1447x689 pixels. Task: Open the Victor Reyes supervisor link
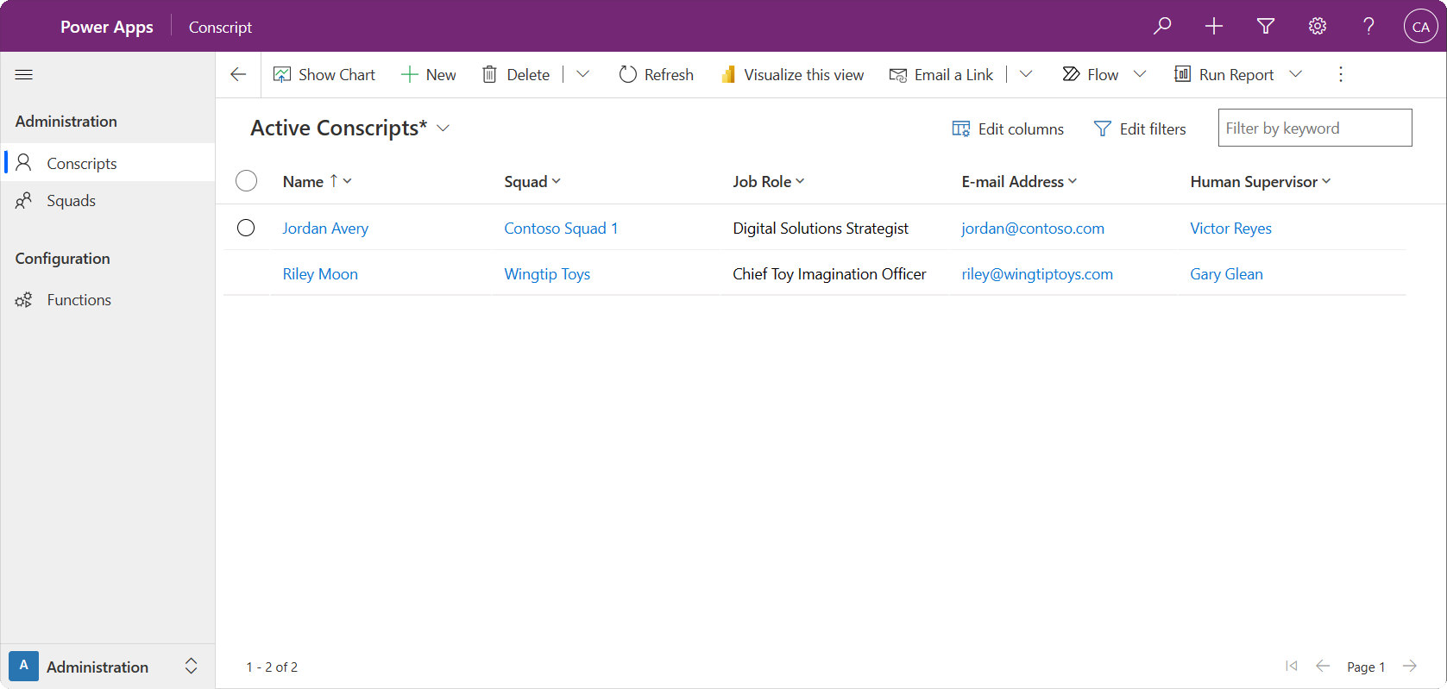pyautogui.click(x=1230, y=229)
